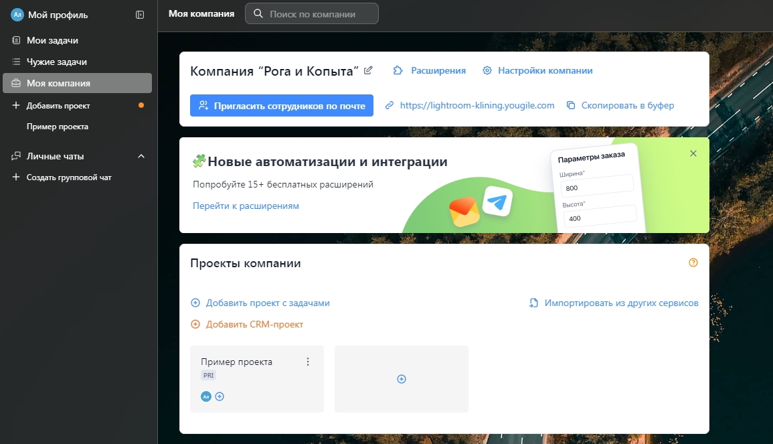Click the Проекты компании heading

(x=246, y=263)
